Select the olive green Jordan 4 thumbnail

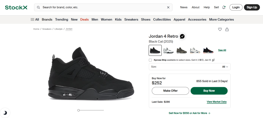[x=182, y=50]
